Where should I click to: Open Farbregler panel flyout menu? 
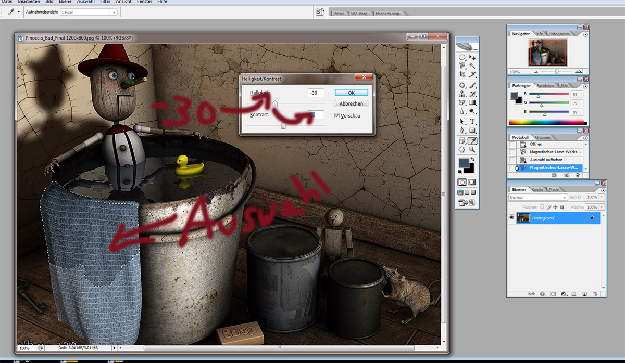(586, 85)
